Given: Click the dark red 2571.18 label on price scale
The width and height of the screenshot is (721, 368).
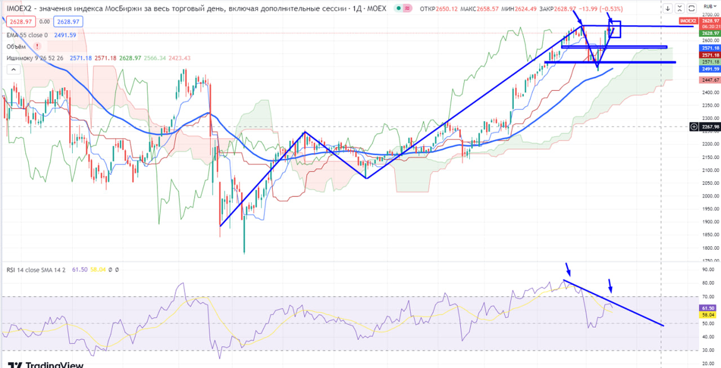Looking at the screenshot, I should coord(710,55).
